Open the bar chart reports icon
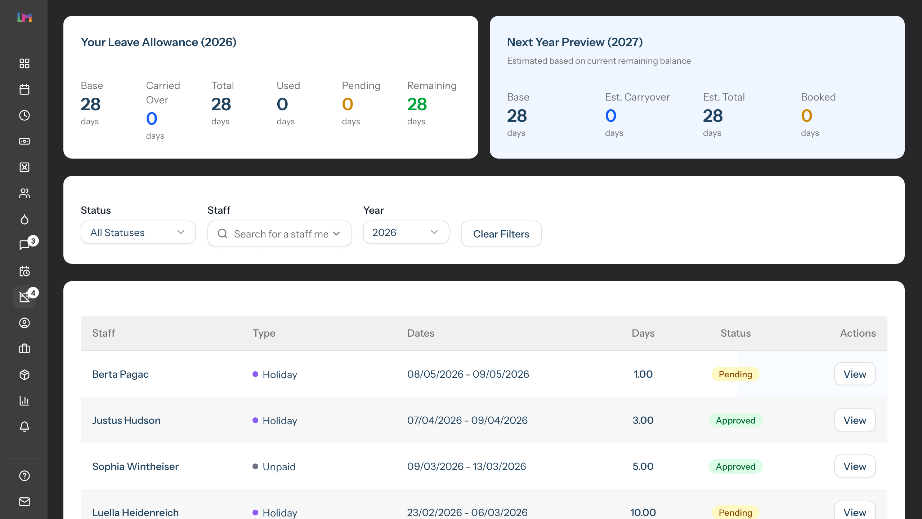Viewport: 922px width, 519px height. click(24, 401)
